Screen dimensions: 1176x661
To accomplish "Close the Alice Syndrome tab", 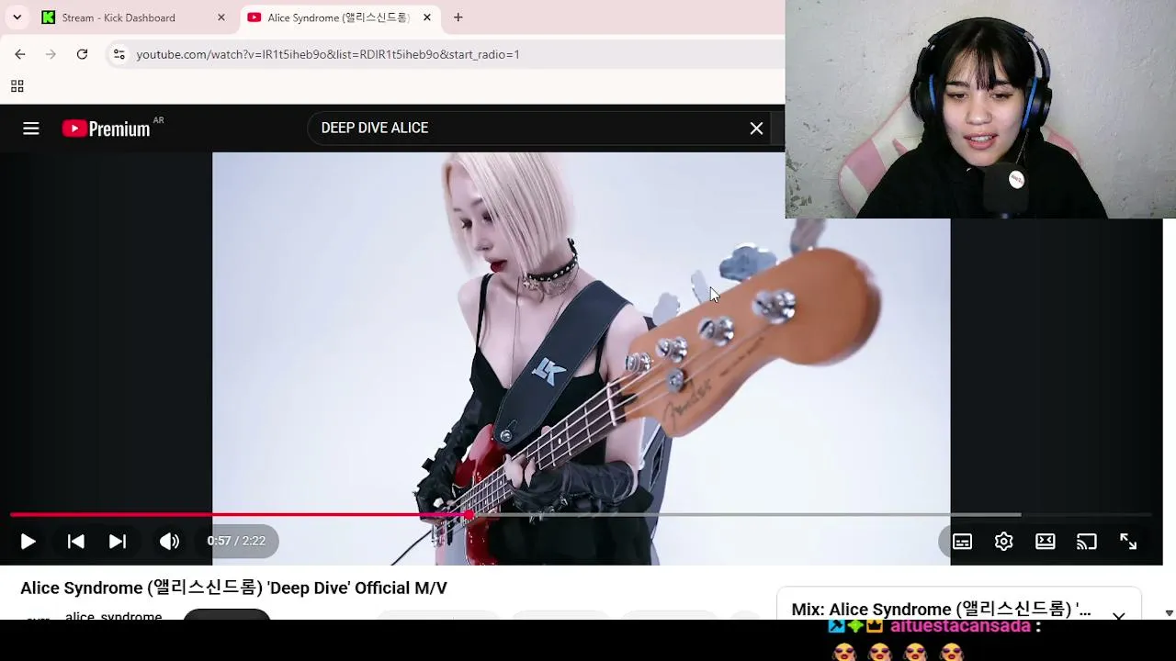I will (427, 17).
